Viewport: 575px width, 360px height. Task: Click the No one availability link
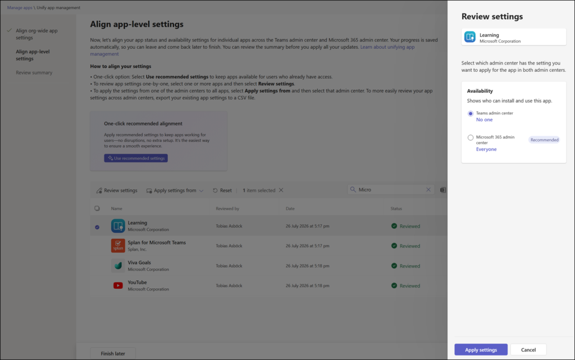click(x=484, y=120)
